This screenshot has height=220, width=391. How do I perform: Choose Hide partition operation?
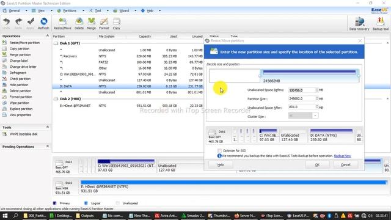tap(19, 85)
